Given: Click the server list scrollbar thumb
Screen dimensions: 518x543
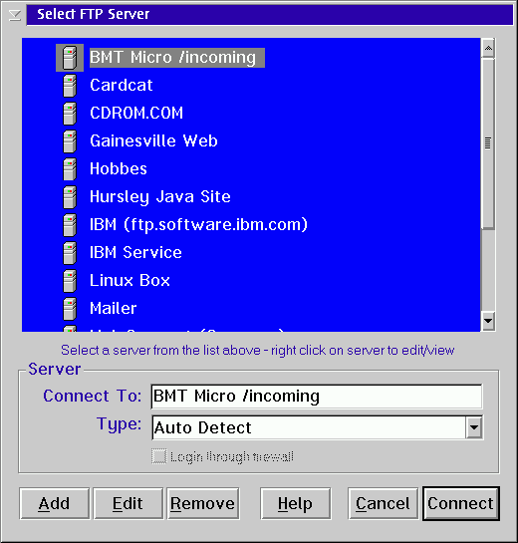Looking at the screenshot, I should [x=488, y=143].
